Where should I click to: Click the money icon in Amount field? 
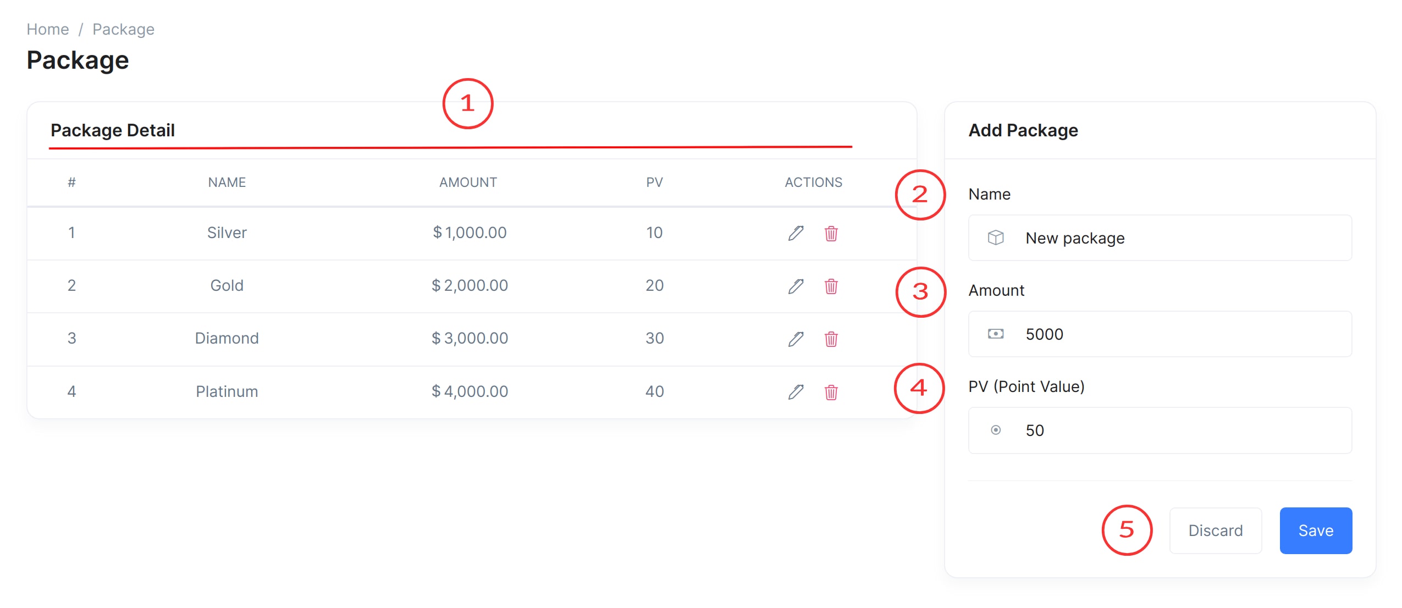[995, 334]
